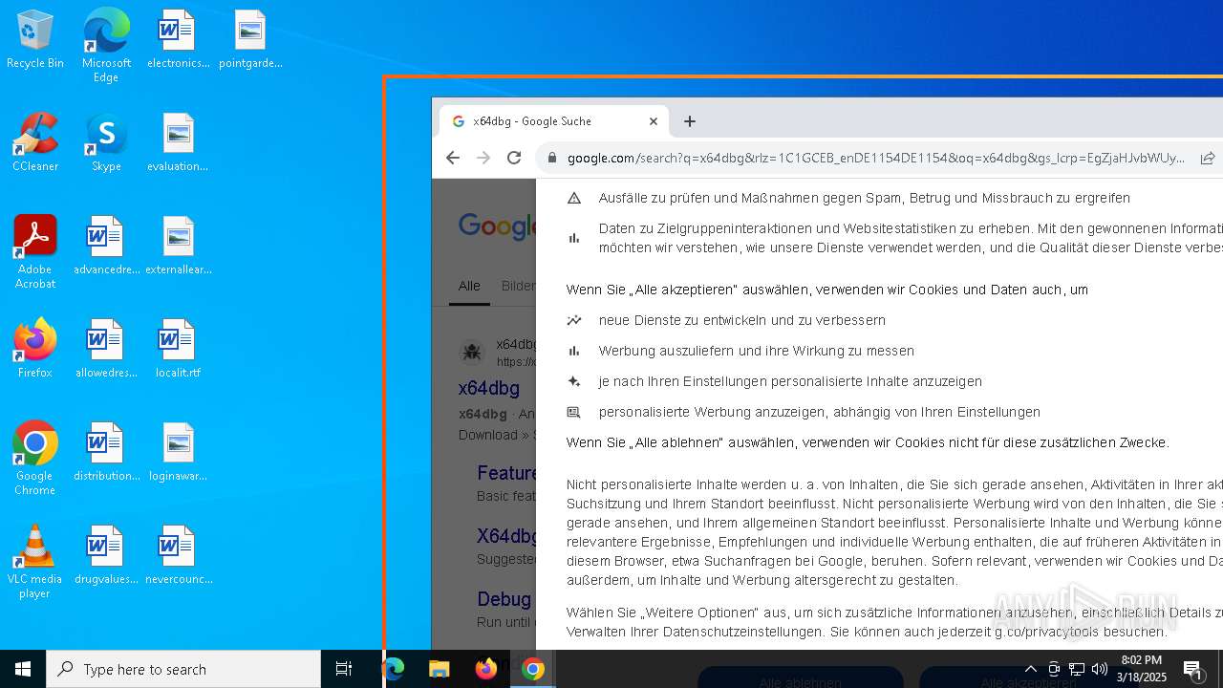Click the google.com address bar URL

click(x=876, y=158)
